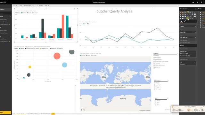Switch to Reading View
This screenshot has width=205, height=115.
tap(27, 6)
